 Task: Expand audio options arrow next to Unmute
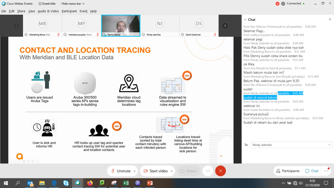pos(135,171)
